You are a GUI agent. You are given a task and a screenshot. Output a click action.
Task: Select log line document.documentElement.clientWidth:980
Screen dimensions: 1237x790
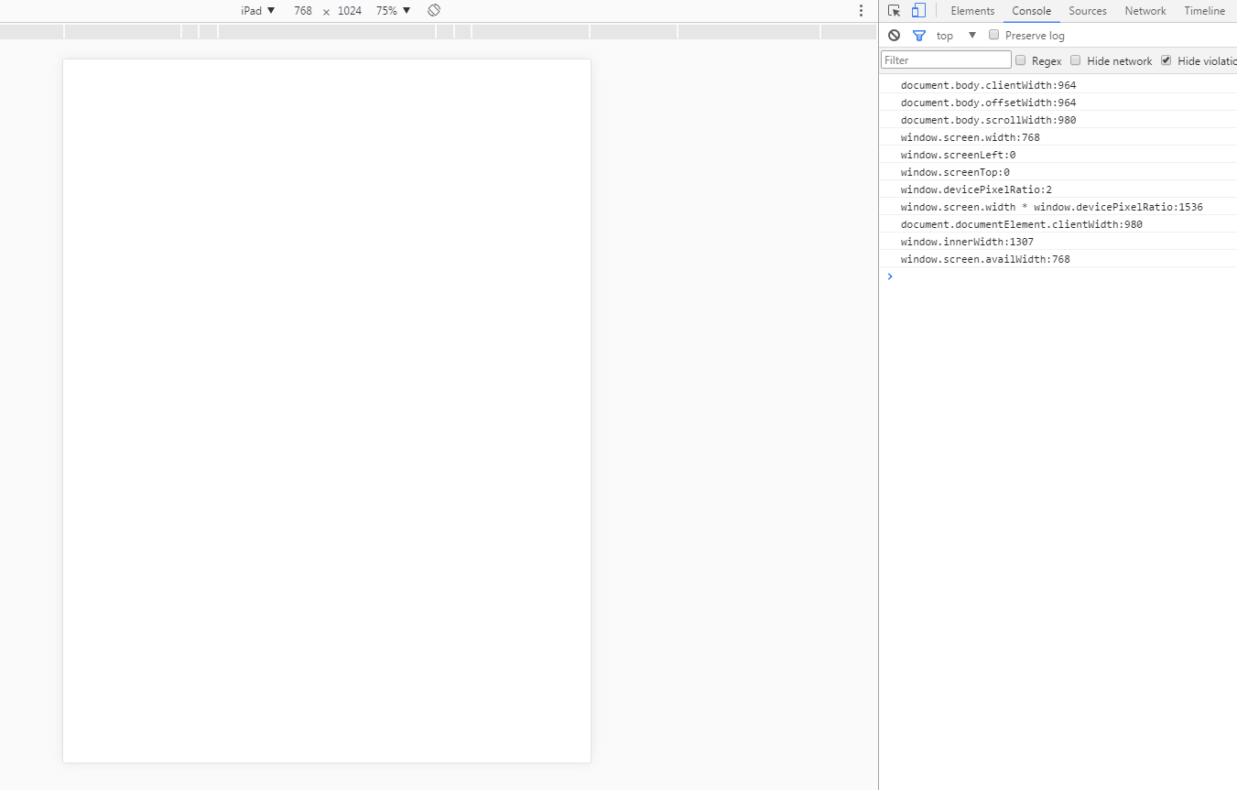[x=1058, y=224]
